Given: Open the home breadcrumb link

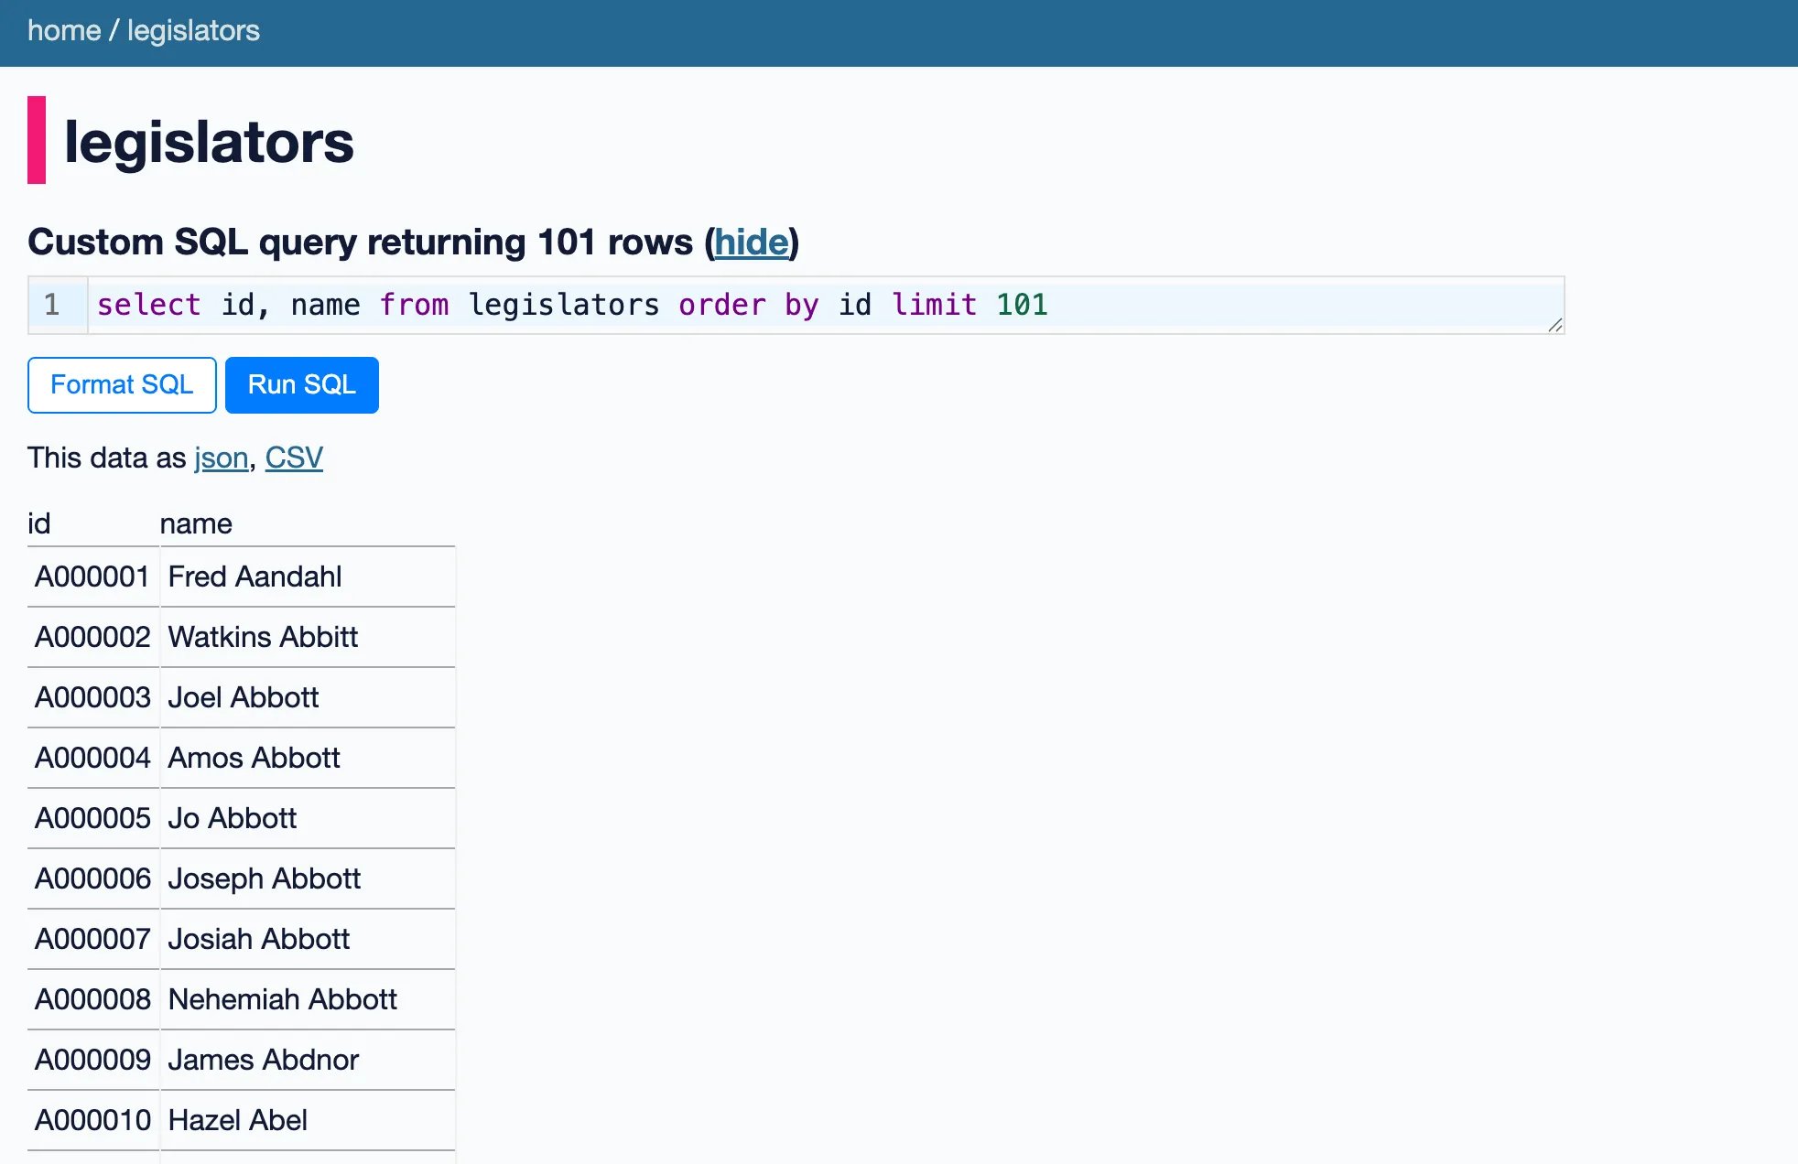Looking at the screenshot, I should click(64, 30).
